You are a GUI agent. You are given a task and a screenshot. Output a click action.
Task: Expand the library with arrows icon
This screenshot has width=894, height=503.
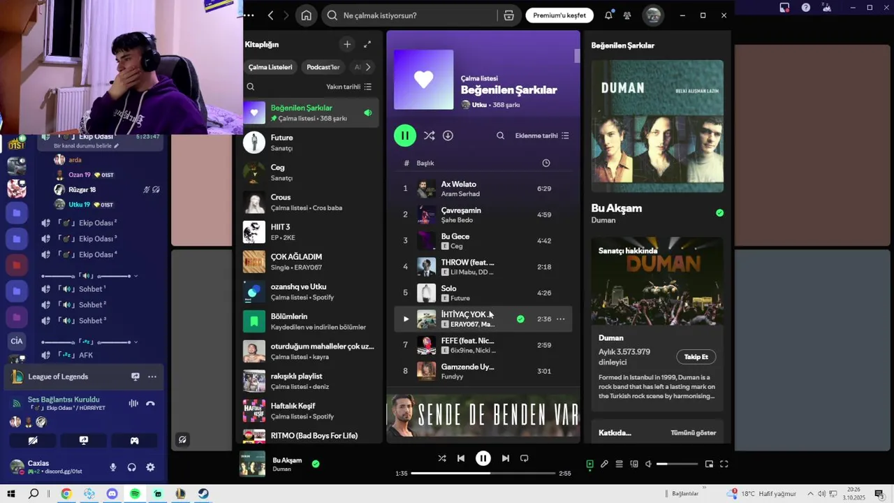[367, 44]
